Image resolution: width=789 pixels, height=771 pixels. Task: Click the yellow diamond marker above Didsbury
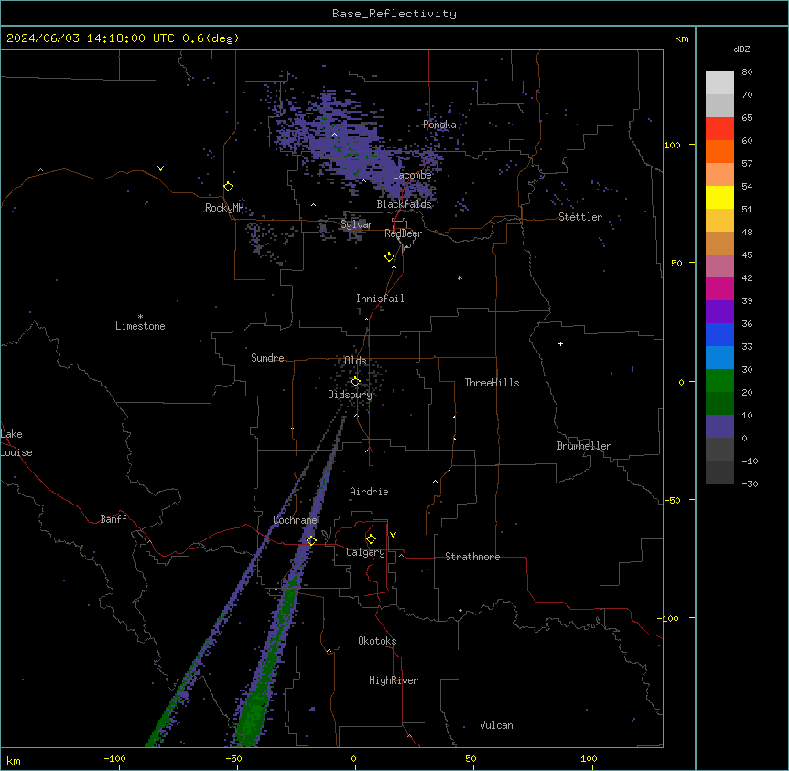tap(355, 382)
